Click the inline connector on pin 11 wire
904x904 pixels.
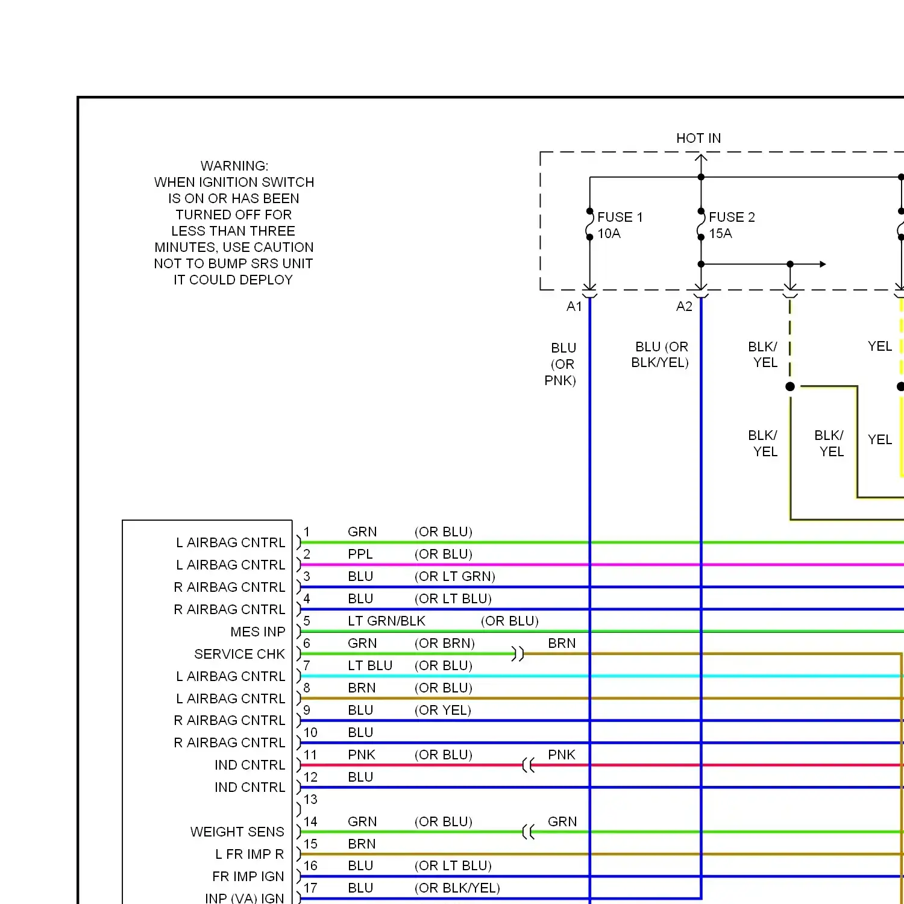(x=529, y=765)
